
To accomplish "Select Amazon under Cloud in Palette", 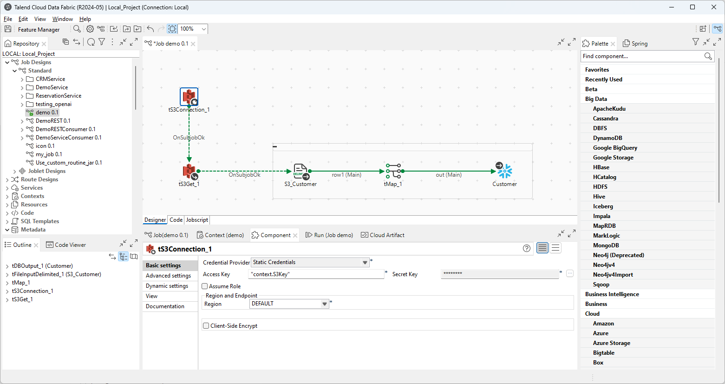I will 603,324.
